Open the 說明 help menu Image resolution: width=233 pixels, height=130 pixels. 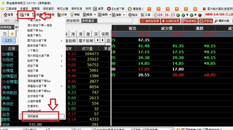[x=88, y=9]
